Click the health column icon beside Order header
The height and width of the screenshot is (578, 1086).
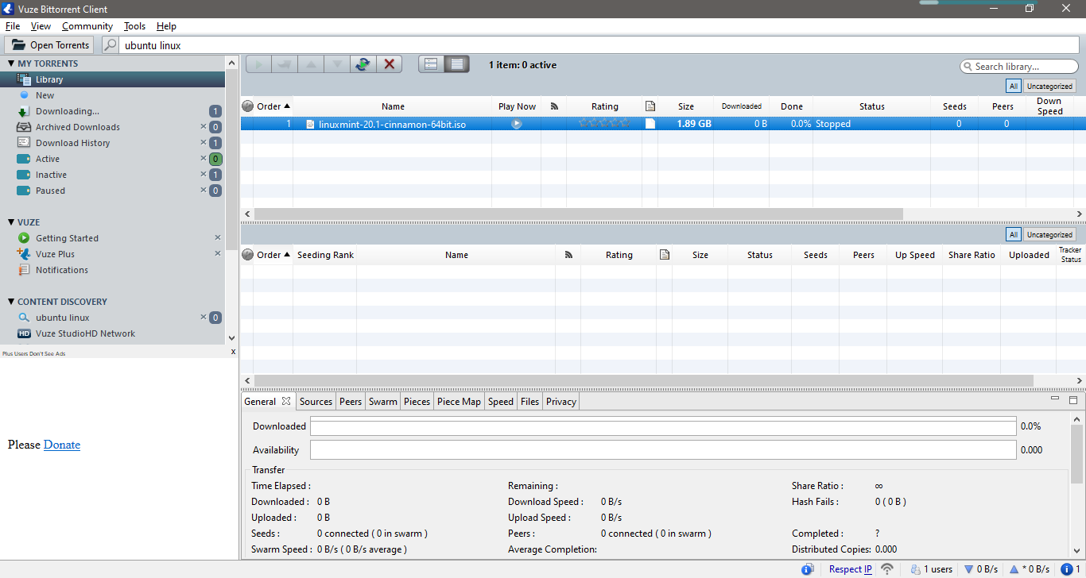[x=247, y=106]
